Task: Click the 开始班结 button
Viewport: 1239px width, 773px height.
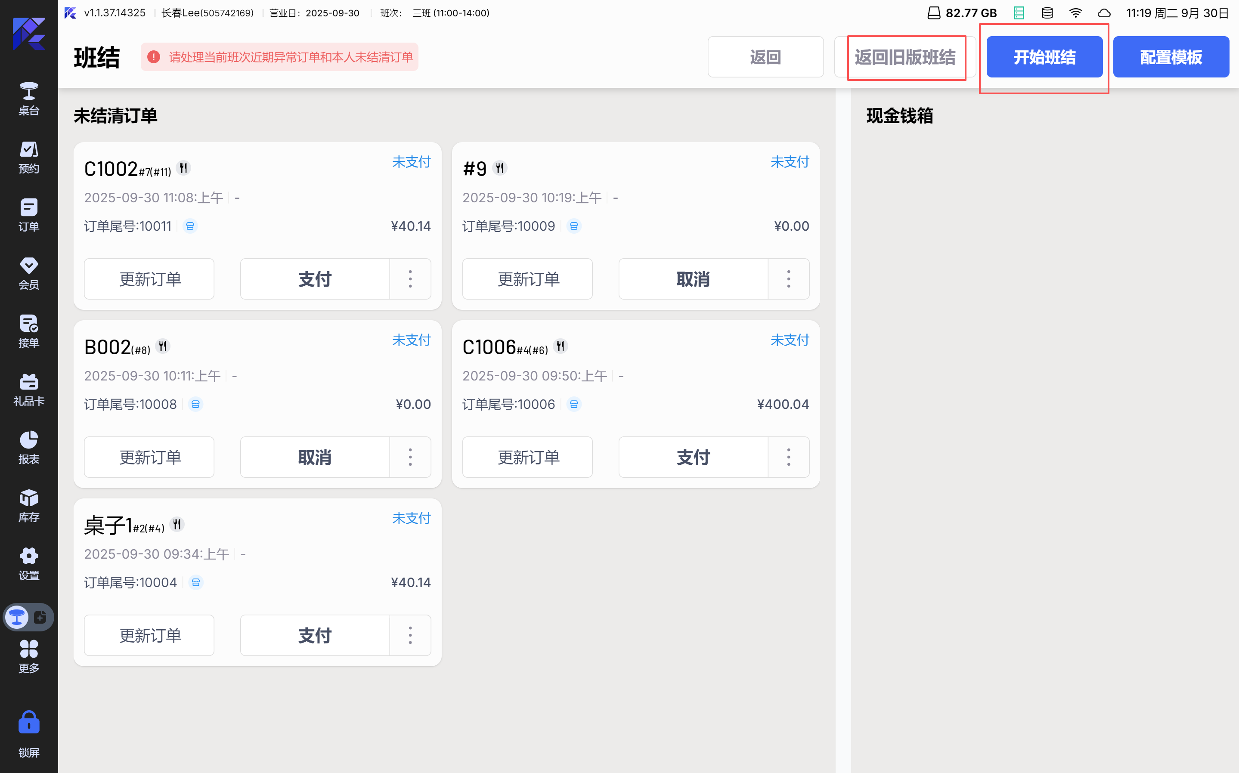Action: (1044, 57)
